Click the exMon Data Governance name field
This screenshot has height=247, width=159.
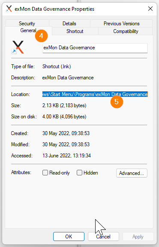[x=95, y=48]
